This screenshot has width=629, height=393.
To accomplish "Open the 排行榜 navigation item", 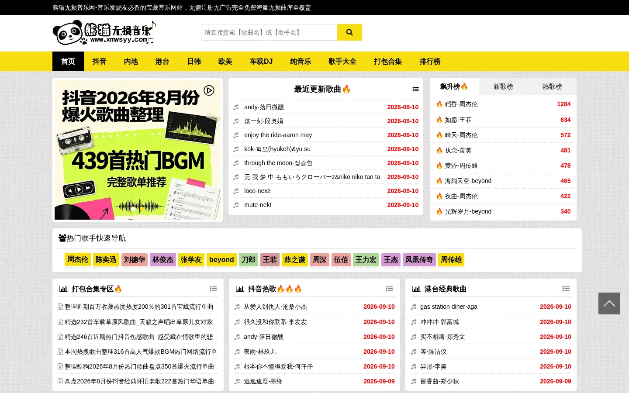I will [x=430, y=61].
